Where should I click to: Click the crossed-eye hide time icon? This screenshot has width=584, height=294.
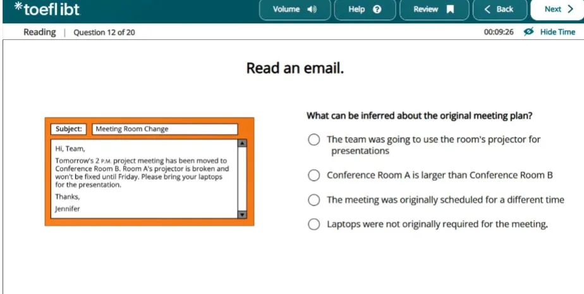(x=528, y=32)
